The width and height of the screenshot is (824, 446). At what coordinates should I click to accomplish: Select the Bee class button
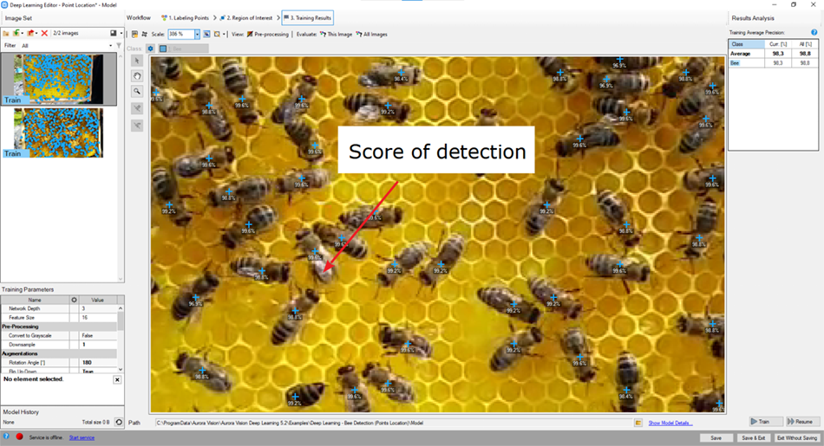[x=183, y=48]
